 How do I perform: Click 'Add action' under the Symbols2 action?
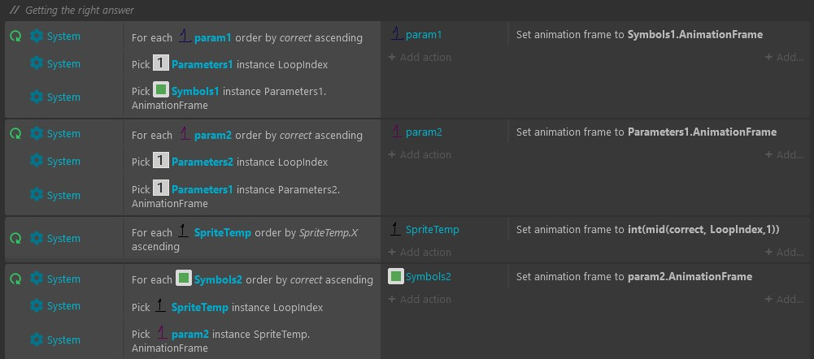point(420,299)
